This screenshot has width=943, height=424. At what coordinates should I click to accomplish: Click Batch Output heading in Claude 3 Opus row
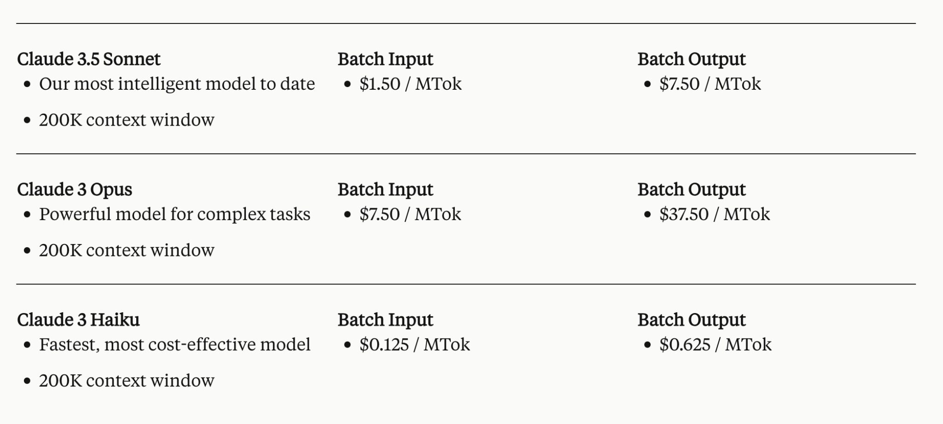click(x=691, y=189)
